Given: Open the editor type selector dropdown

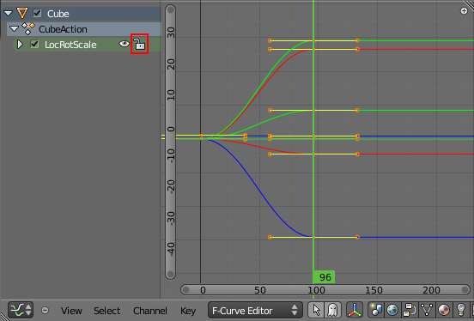Looking at the screenshot, I should pos(21,310).
